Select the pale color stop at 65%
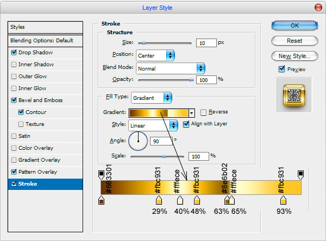 pyautogui.click(x=232, y=200)
